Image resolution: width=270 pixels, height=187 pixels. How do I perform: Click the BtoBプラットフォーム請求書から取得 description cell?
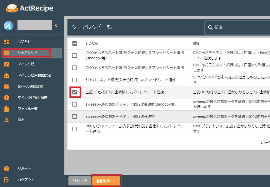232,129
